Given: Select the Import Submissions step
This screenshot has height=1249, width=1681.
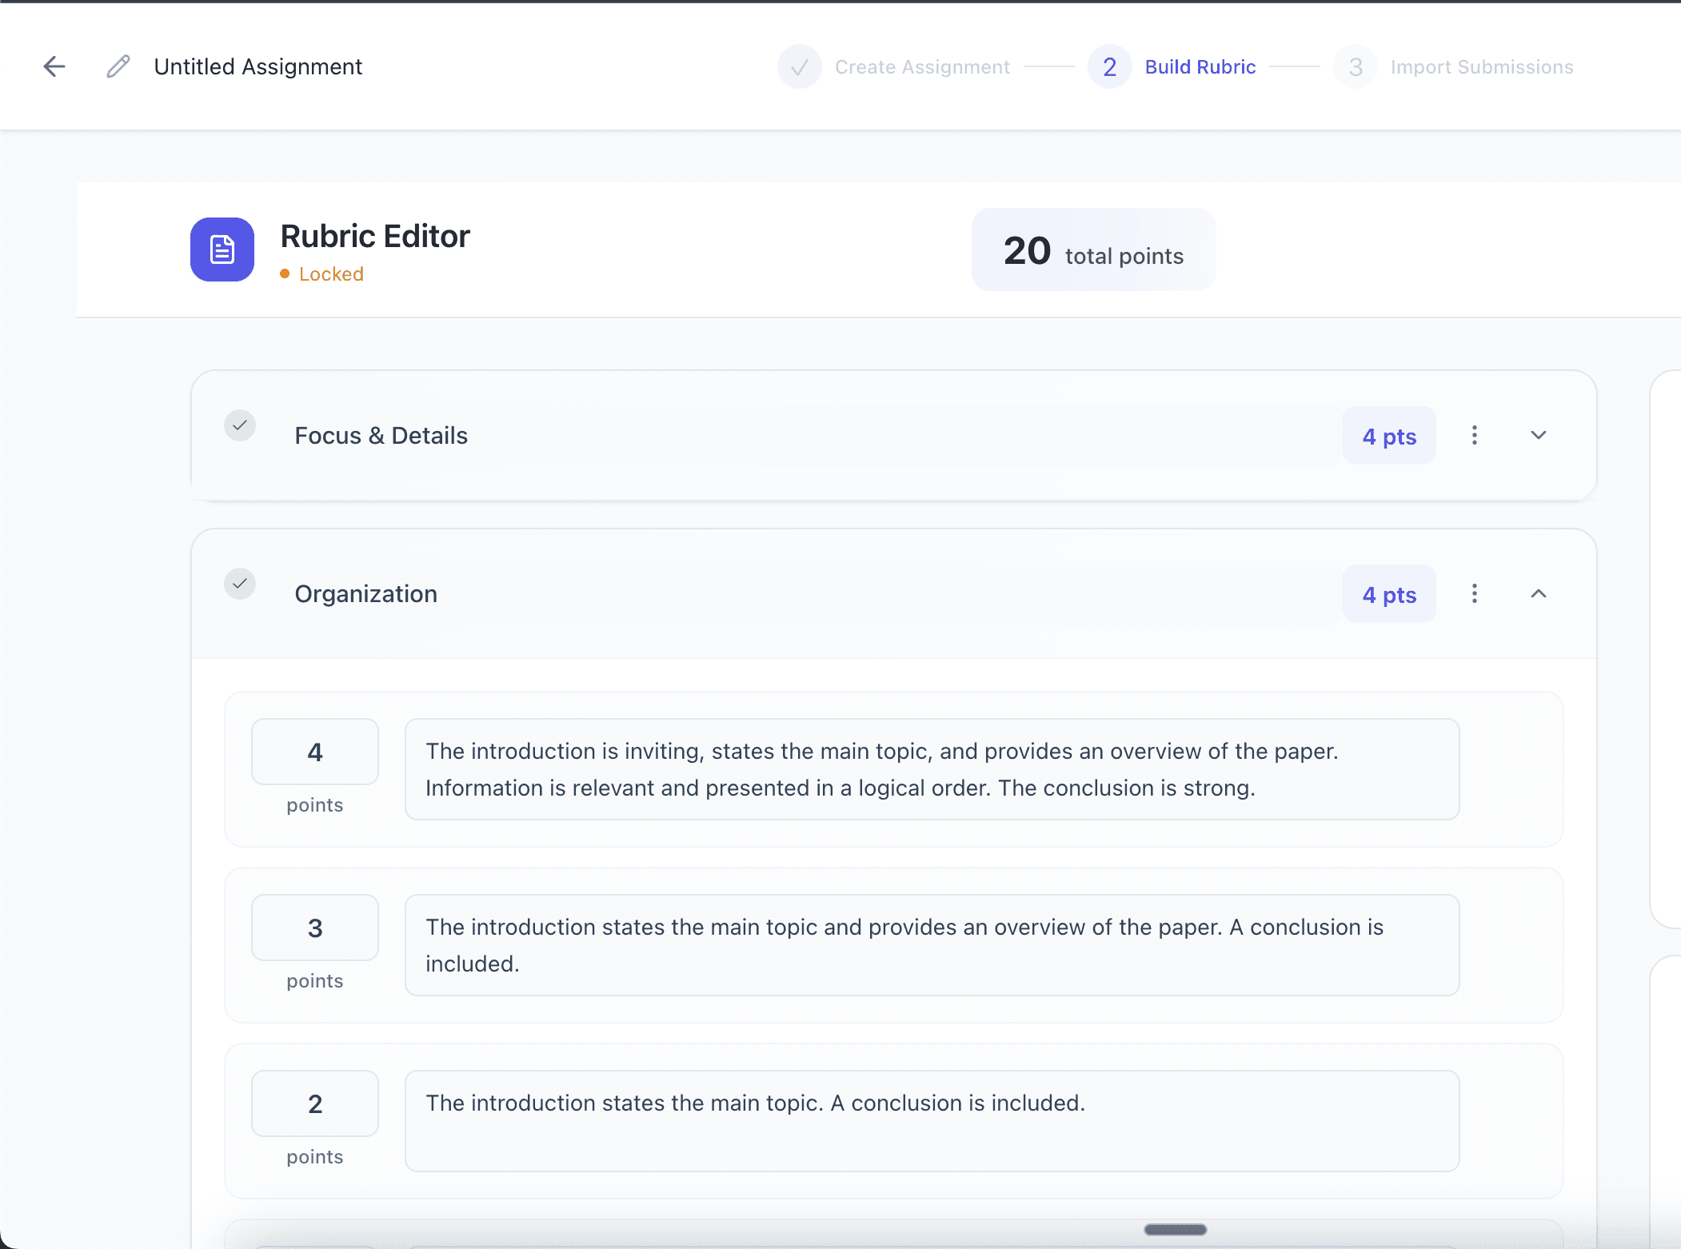Looking at the screenshot, I should tap(1482, 66).
